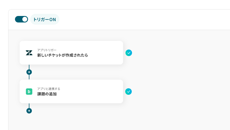Turn off the trigger toggle switch

22,19
